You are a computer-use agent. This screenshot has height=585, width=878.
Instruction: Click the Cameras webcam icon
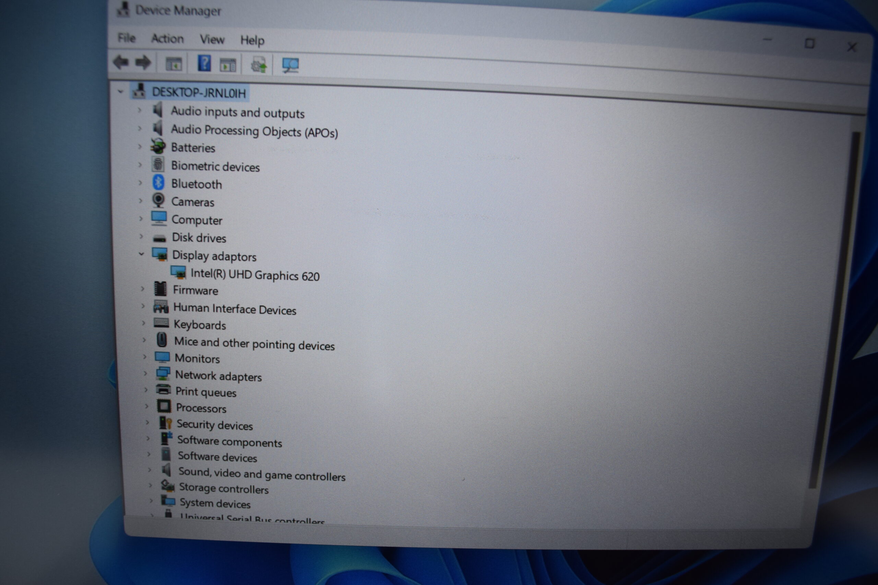click(158, 200)
